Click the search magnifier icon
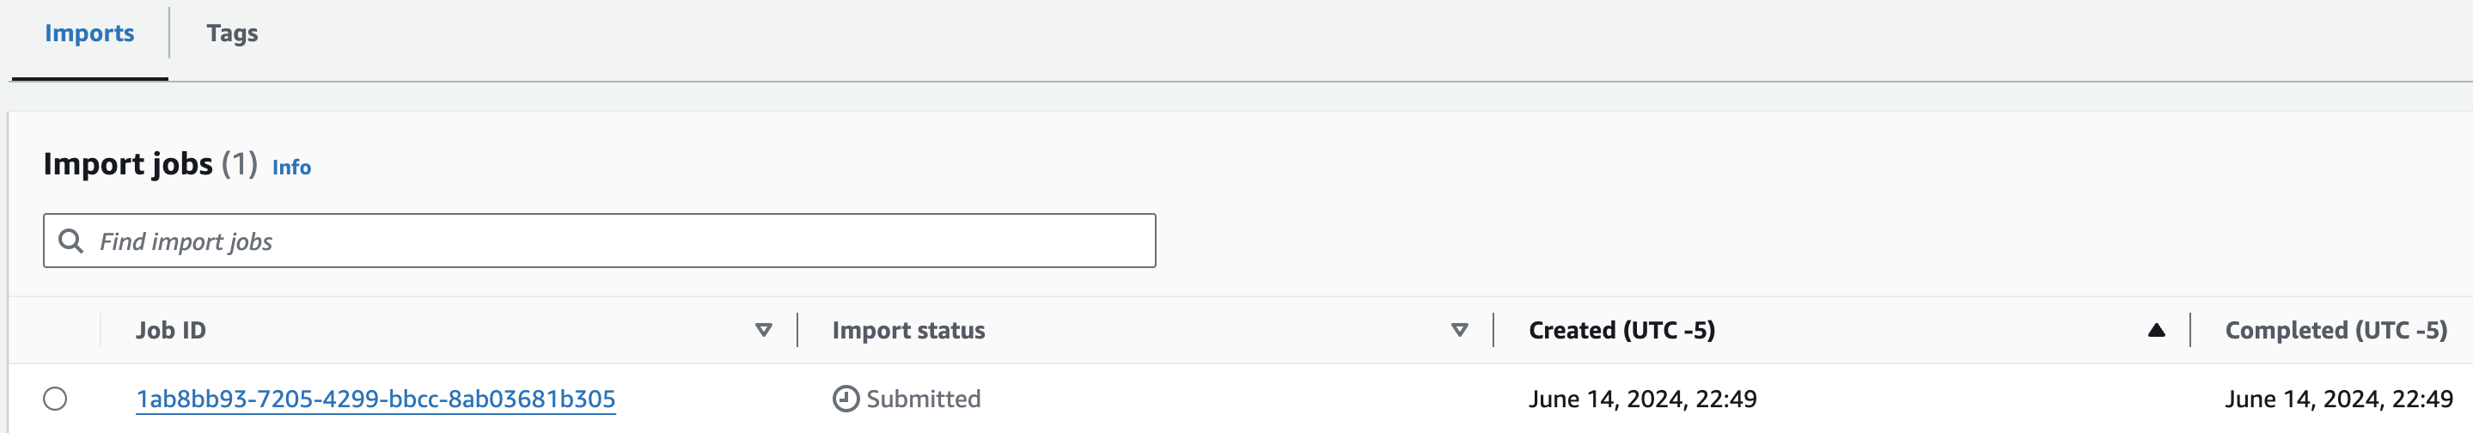The image size is (2473, 433). (71, 241)
